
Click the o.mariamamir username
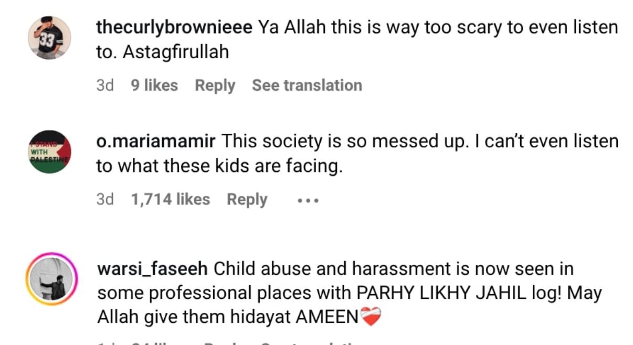(x=156, y=142)
